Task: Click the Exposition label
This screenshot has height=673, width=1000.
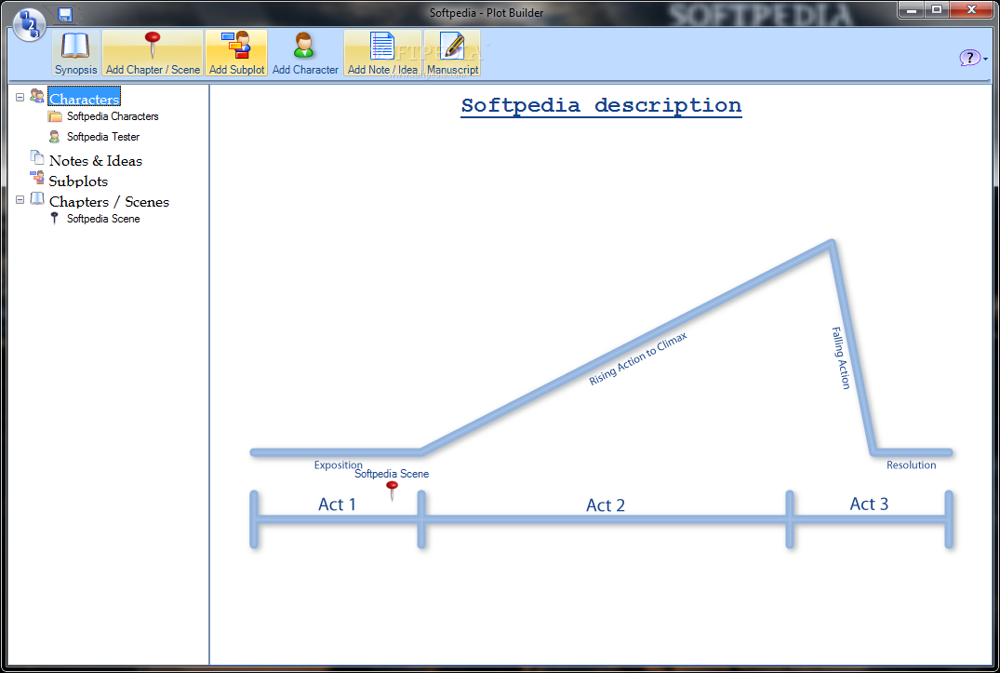Action: point(338,465)
